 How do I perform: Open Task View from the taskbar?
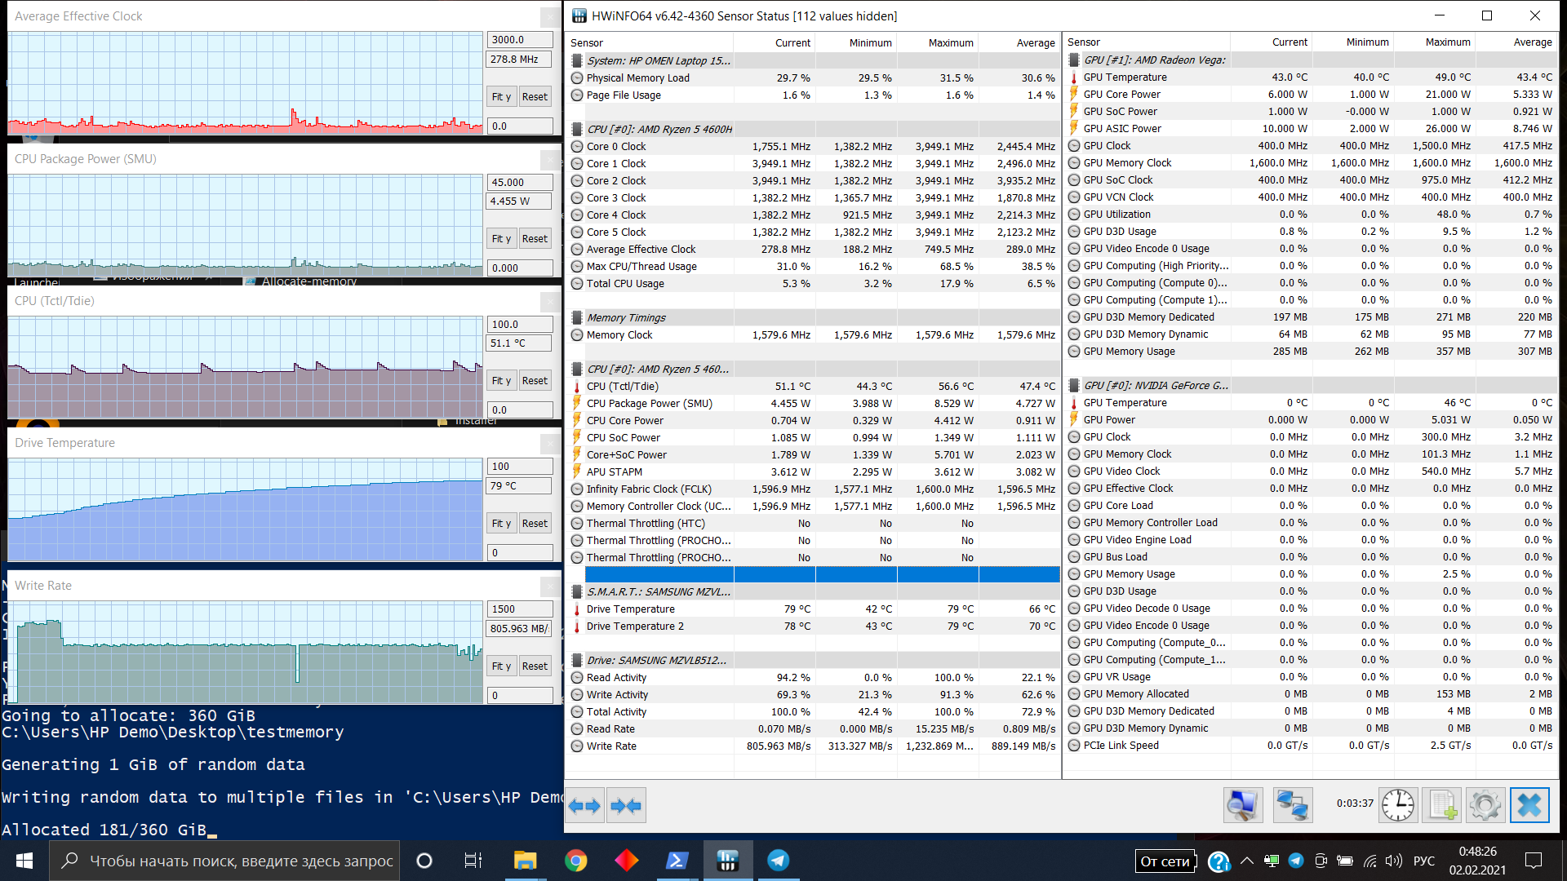click(x=473, y=861)
